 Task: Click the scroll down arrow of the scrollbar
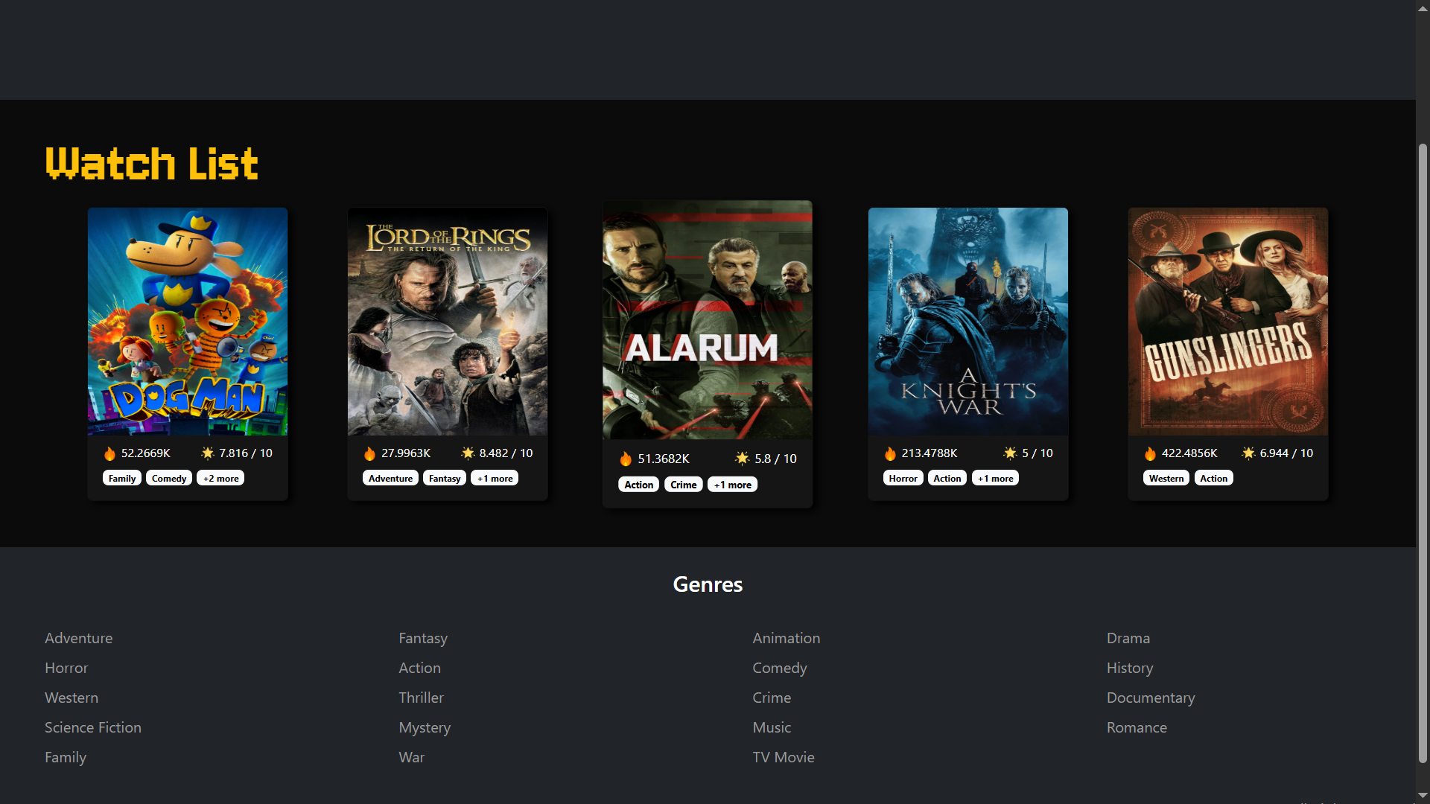coord(1423,796)
